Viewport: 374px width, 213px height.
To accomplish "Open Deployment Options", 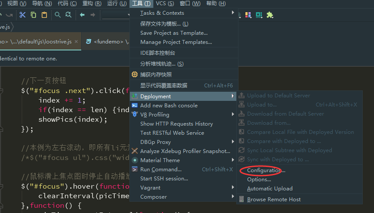I will [300, 180].
